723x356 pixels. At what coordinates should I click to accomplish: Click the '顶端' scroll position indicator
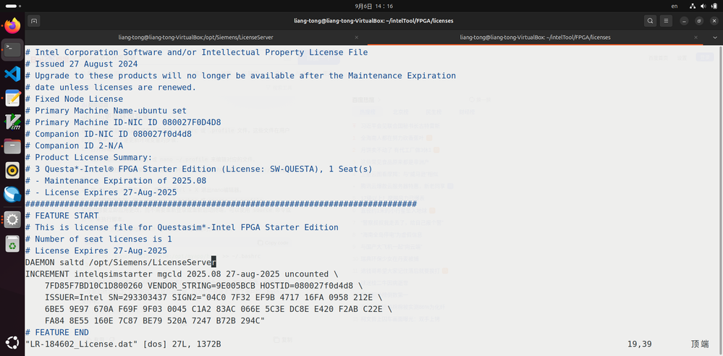coord(700,344)
